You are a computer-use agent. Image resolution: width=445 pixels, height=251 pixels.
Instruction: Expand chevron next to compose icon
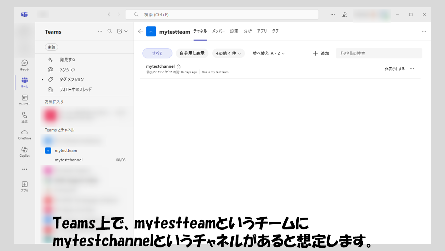[x=126, y=31]
